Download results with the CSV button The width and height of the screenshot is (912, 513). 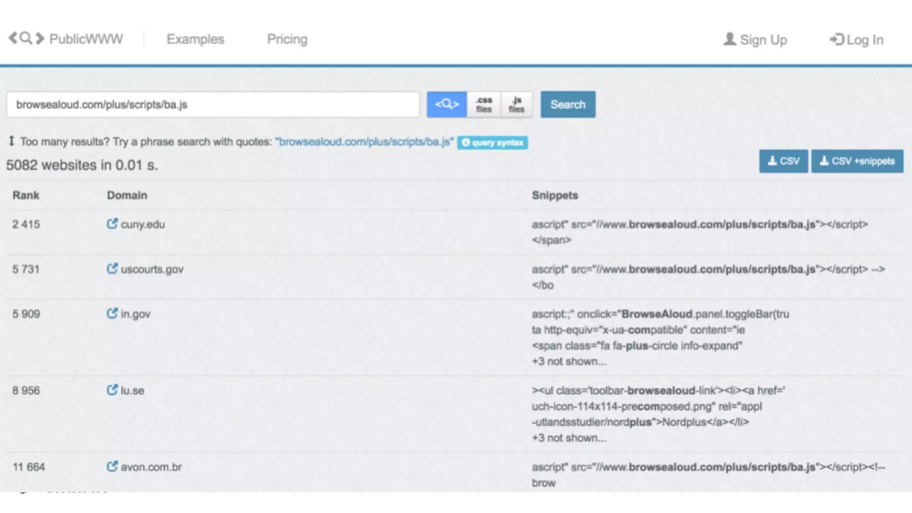[783, 161]
